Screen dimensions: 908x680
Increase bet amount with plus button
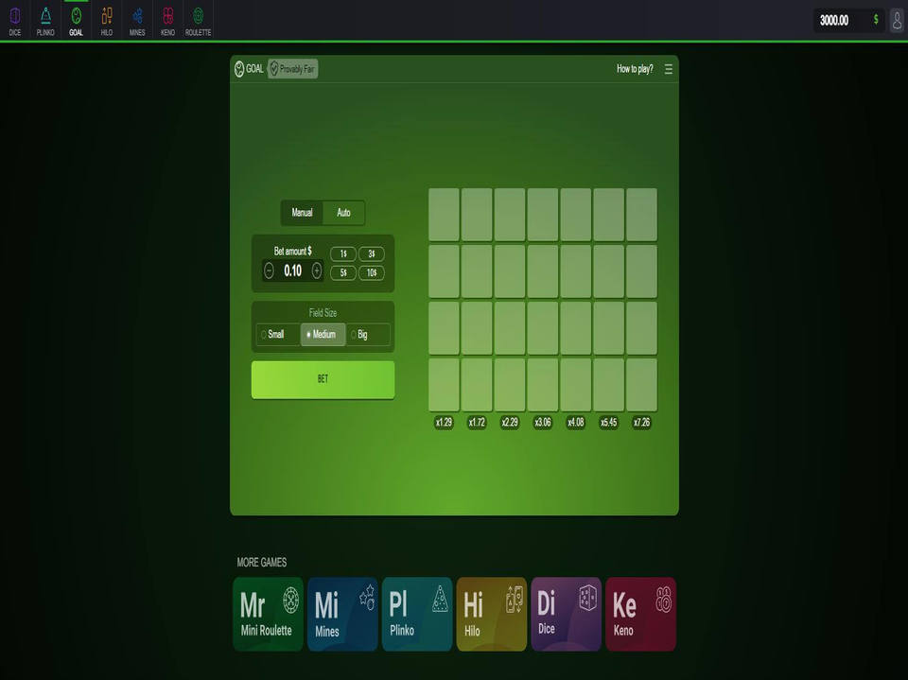317,270
